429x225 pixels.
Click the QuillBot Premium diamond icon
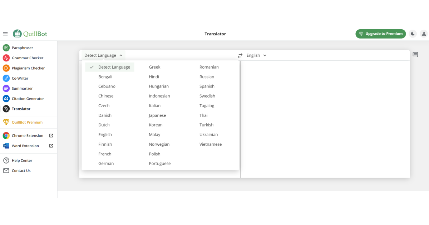pos(6,122)
